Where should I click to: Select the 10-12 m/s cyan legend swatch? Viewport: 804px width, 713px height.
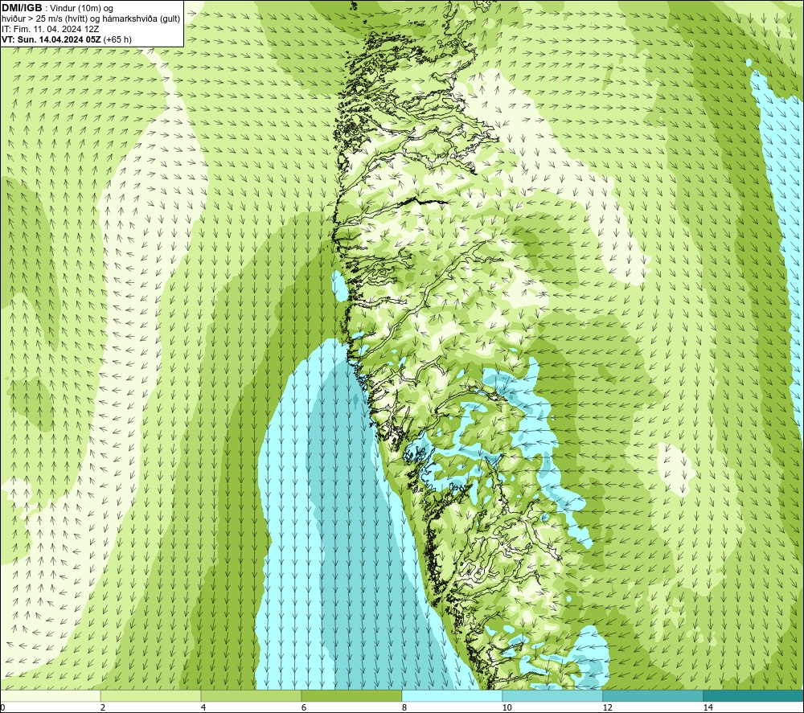553,695
